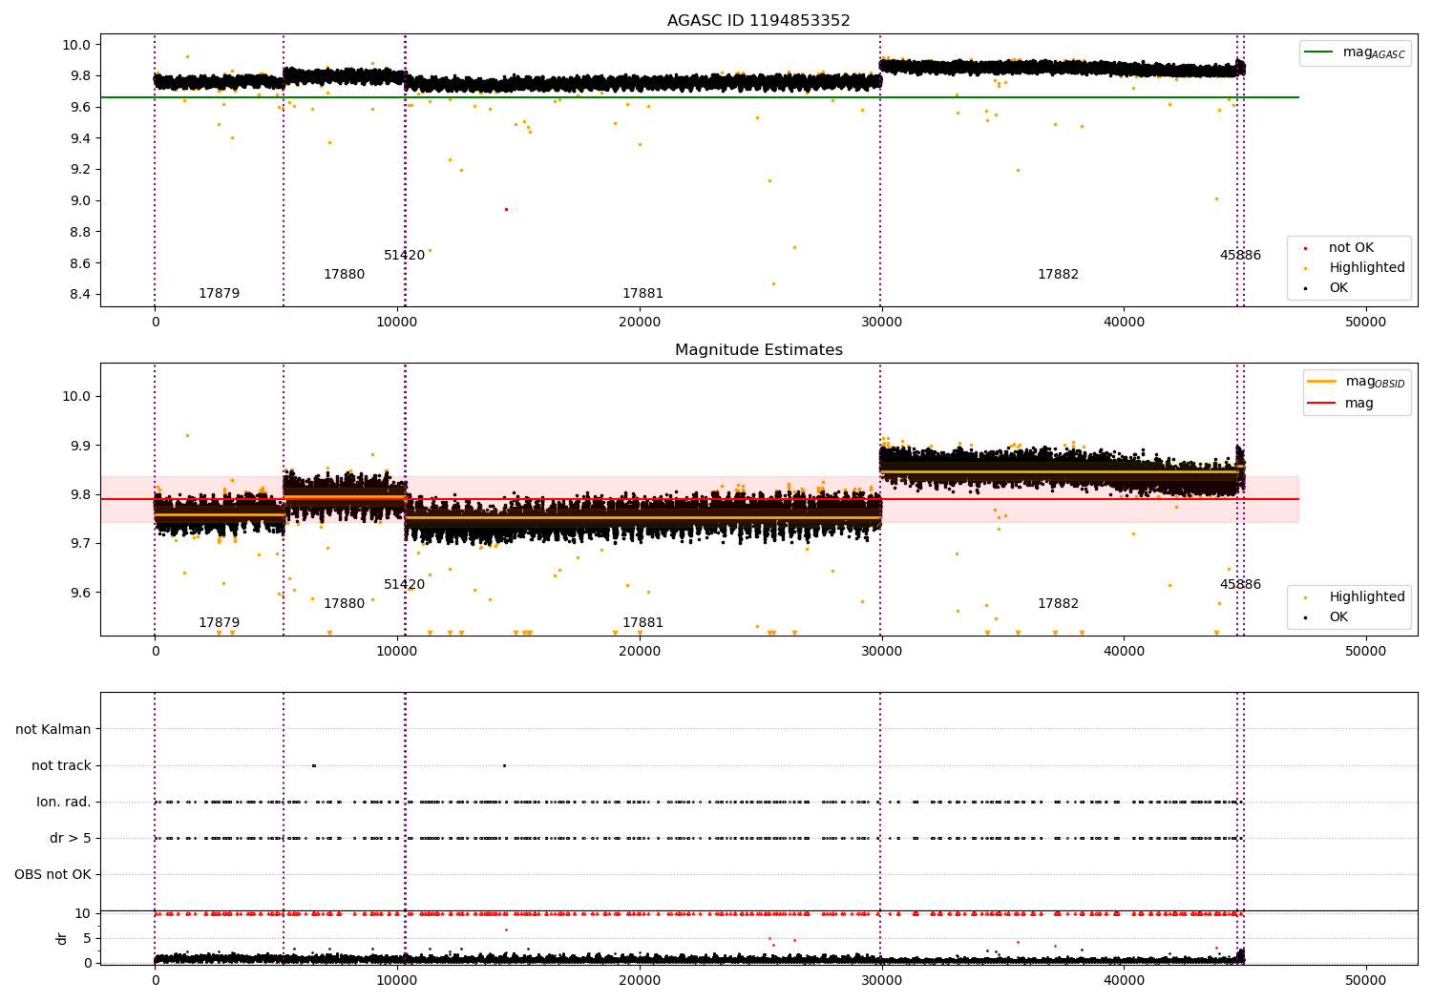Click obsid label 17882 in Magnitude Estimates plot
Image resolution: width=1432 pixels, height=1002 pixels.
coord(1058,604)
